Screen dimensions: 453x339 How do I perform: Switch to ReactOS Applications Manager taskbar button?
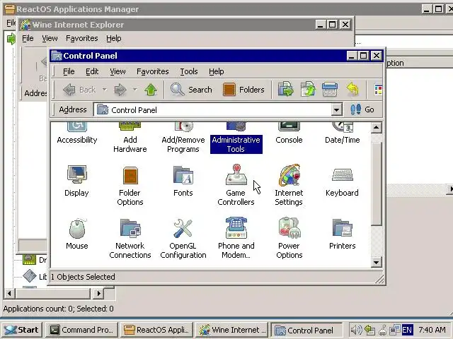click(x=156, y=330)
